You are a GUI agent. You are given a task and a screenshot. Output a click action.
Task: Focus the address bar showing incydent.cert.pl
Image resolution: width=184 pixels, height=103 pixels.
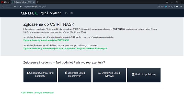pyautogui.click(x=35, y=7)
